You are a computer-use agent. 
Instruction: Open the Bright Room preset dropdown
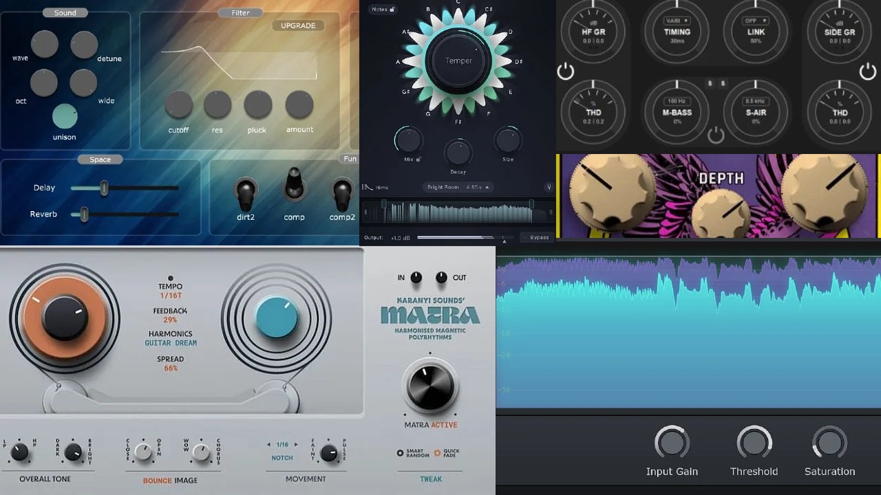458,187
